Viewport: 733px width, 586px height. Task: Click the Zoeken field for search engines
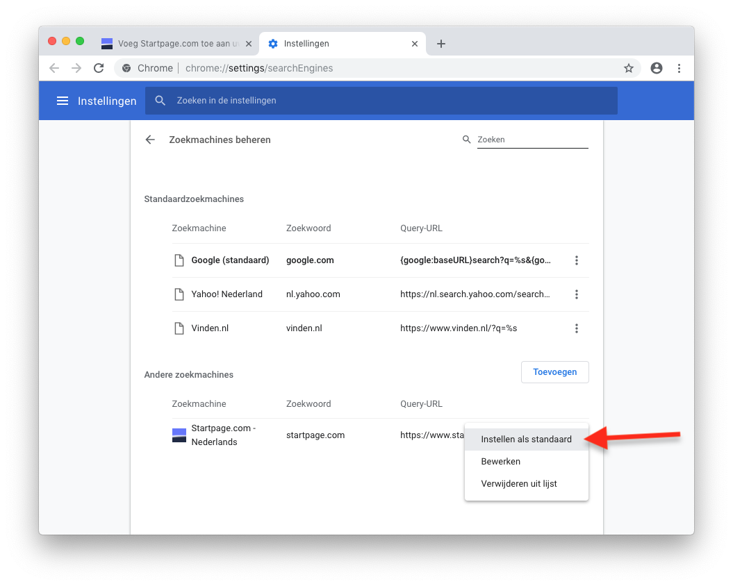(532, 140)
